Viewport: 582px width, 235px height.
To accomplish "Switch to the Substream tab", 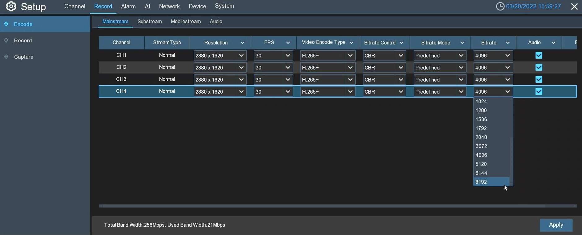I will [150, 21].
